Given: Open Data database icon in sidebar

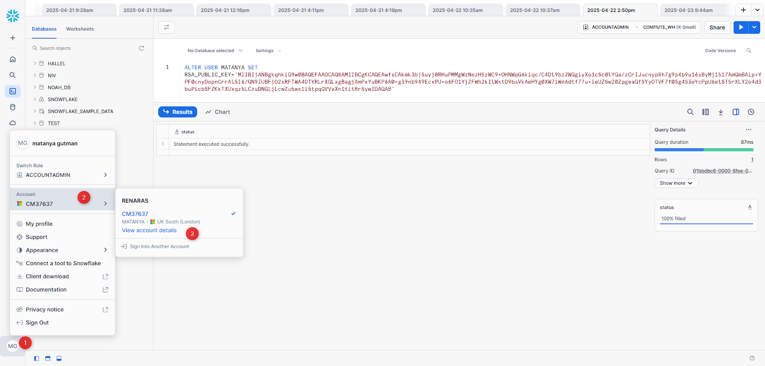Looking at the screenshot, I should (12, 107).
